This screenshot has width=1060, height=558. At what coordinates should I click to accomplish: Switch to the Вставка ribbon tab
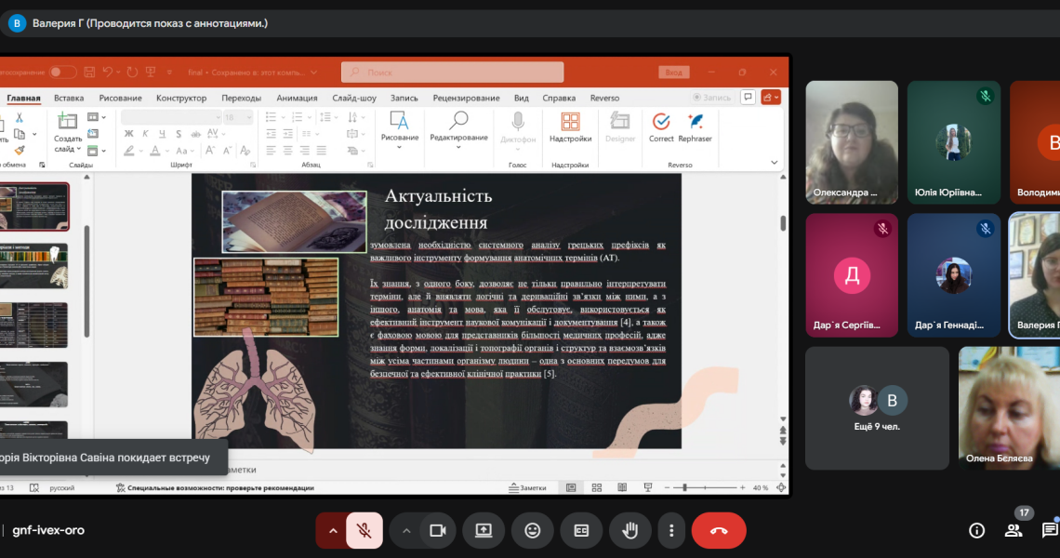point(69,98)
